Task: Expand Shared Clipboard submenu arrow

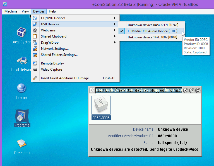Action: [115, 36]
